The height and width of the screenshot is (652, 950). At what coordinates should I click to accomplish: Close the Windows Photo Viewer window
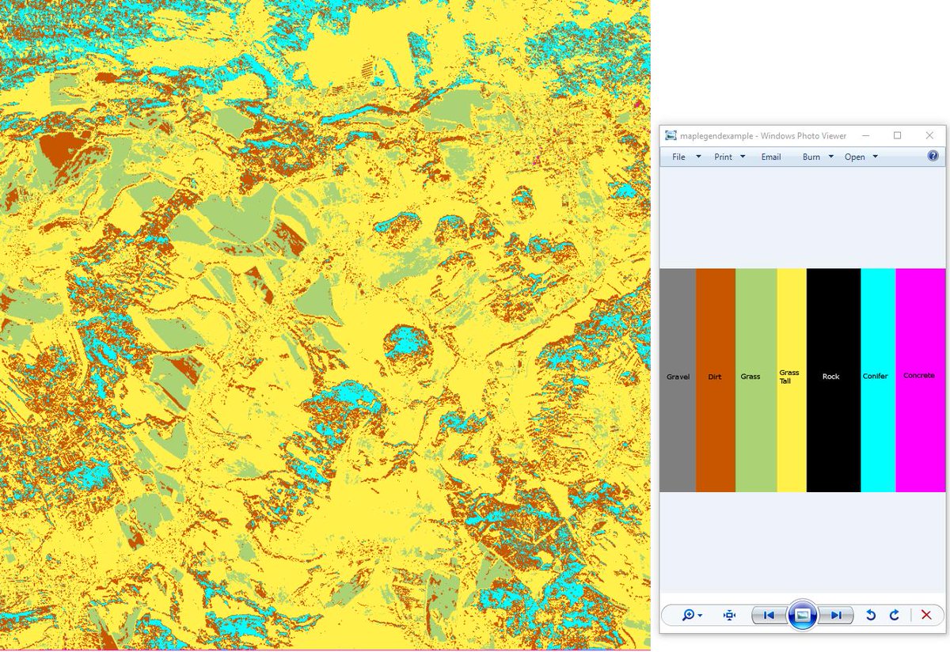tap(929, 135)
